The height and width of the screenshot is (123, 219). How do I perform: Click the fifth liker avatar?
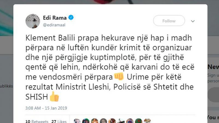112,121
